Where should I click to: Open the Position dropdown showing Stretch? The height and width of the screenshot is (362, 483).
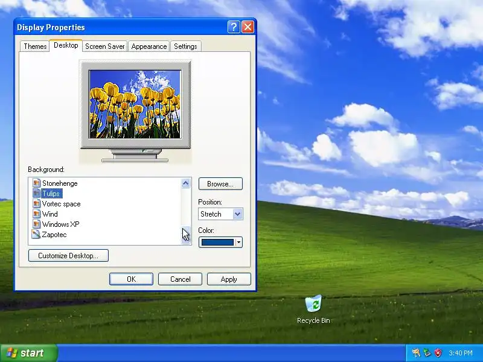(x=220, y=214)
